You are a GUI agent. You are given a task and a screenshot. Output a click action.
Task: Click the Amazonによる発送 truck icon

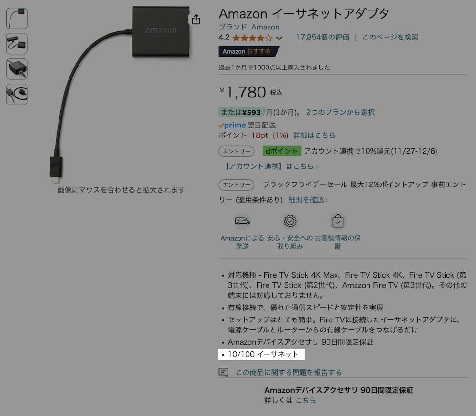[x=242, y=221]
